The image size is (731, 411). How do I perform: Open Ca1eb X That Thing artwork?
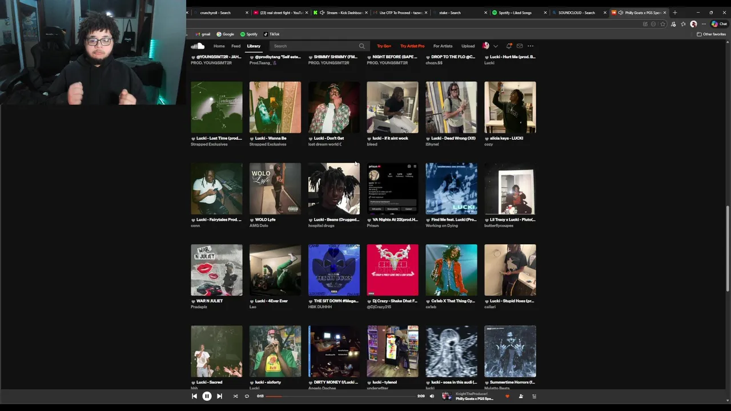451,270
